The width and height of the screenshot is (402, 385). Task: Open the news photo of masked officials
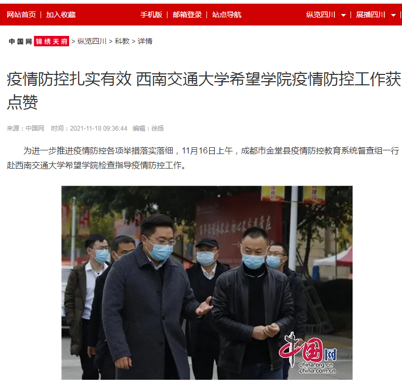click(x=207, y=283)
